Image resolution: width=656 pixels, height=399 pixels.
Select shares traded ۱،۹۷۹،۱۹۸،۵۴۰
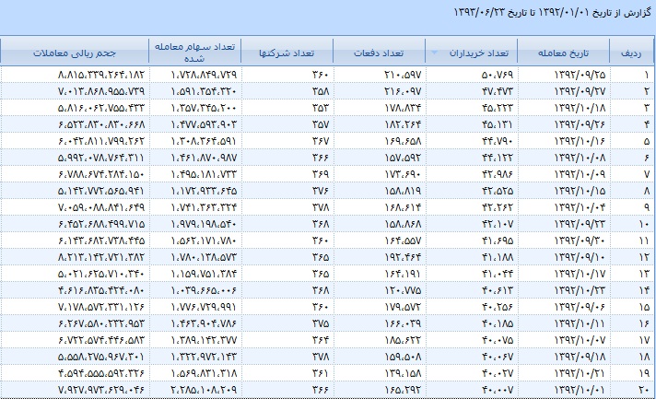pos(204,224)
